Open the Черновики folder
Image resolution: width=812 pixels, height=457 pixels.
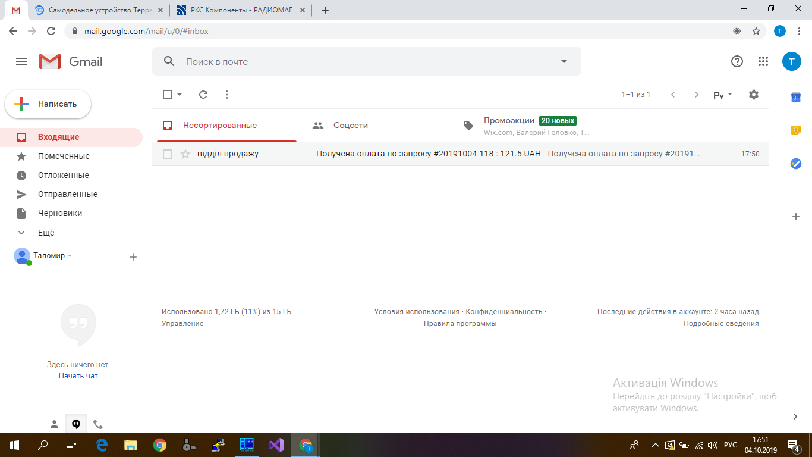pos(71,213)
